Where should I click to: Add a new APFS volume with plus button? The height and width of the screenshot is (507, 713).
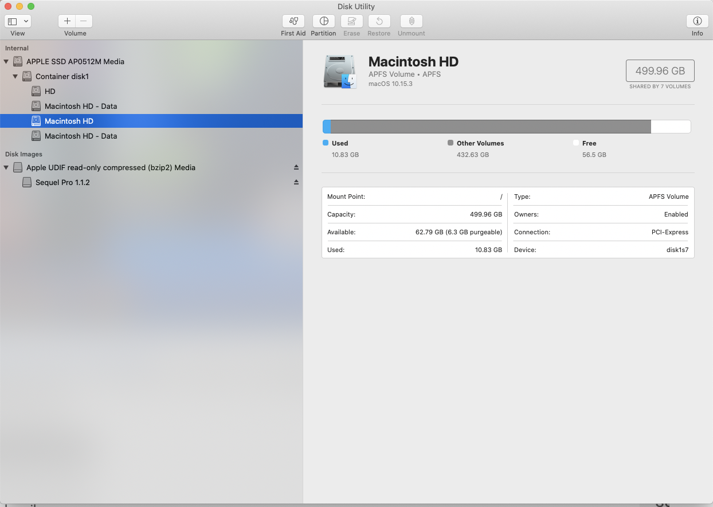[67, 21]
